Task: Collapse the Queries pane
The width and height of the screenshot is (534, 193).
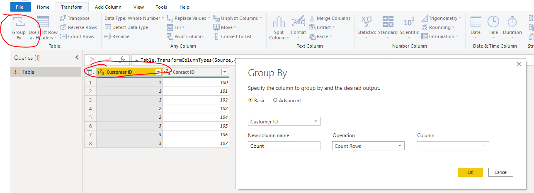Action: point(77,58)
